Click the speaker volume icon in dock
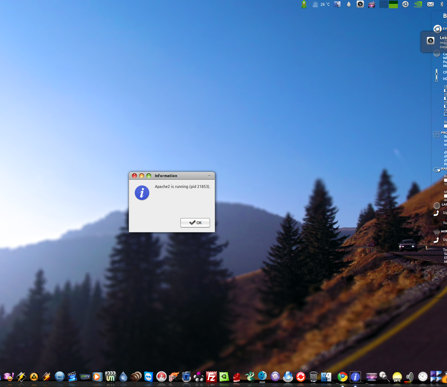The image size is (447, 387). click(410, 377)
